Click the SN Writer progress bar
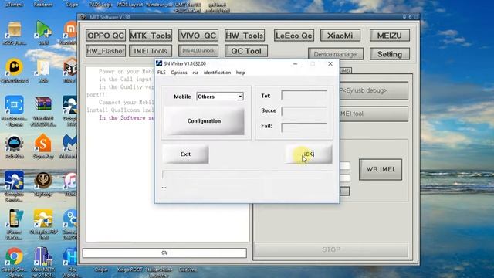The image size is (494, 278). 248,175
